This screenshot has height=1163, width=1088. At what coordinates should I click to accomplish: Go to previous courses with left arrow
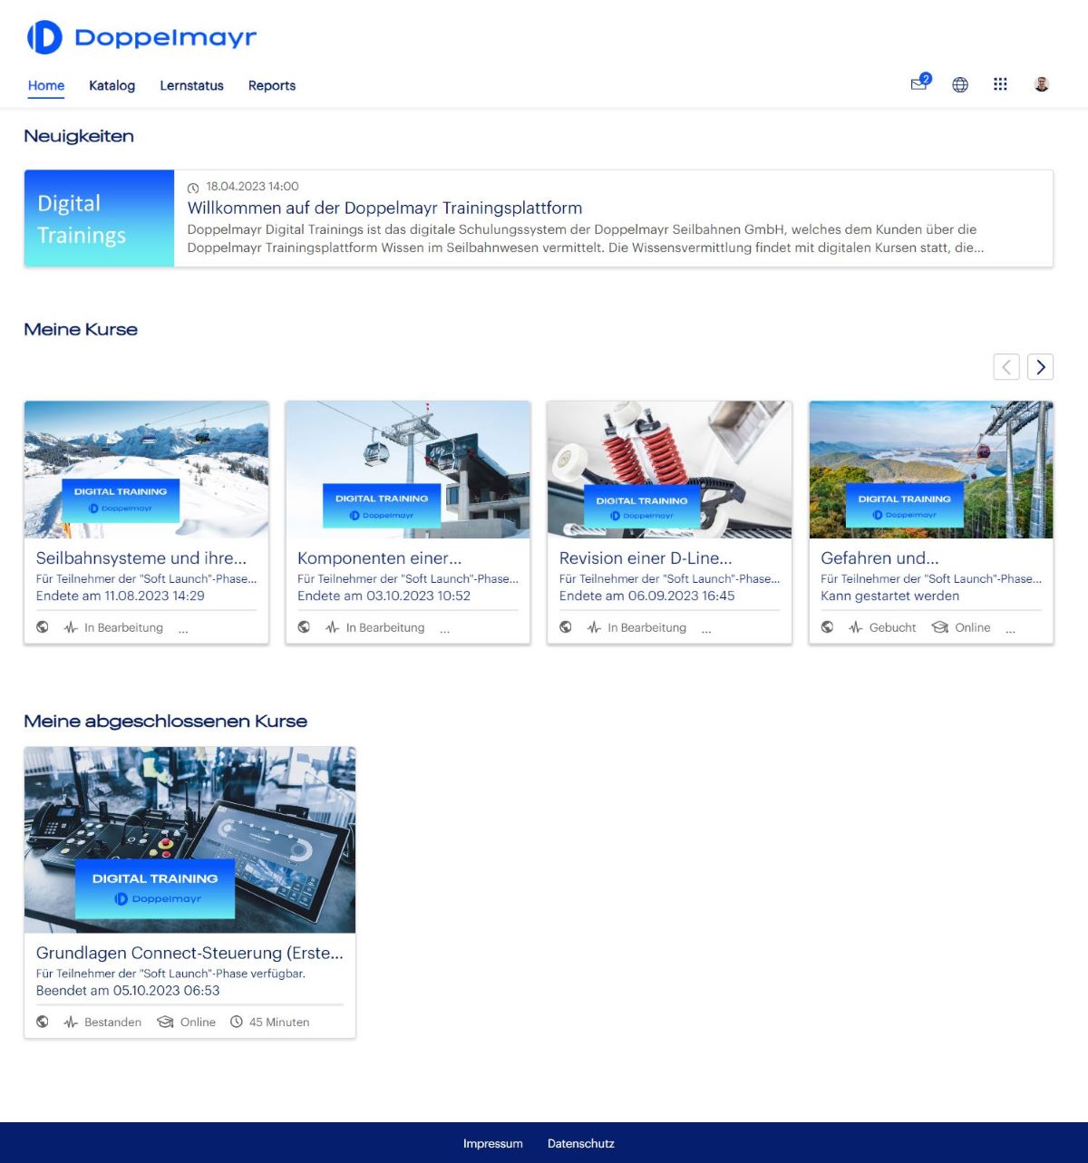[1006, 366]
